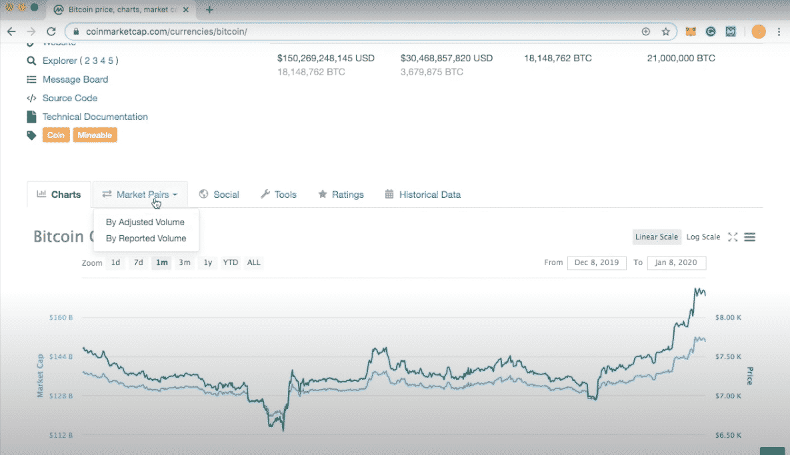Click the Explorer magnifier icon
Image resolution: width=790 pixels, height=455 pixels.
tap(31, 61)
